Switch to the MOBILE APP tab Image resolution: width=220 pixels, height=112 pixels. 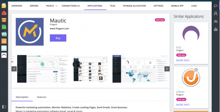[177, 6]
